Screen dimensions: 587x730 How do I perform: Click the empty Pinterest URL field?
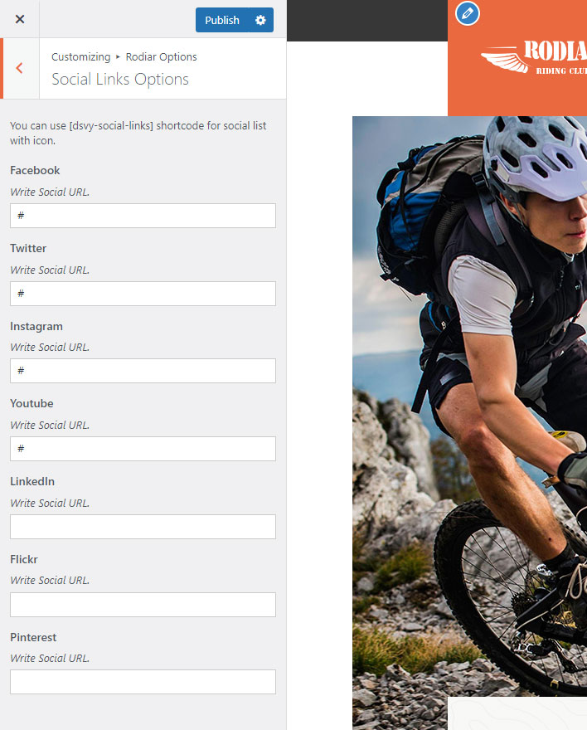143,682
